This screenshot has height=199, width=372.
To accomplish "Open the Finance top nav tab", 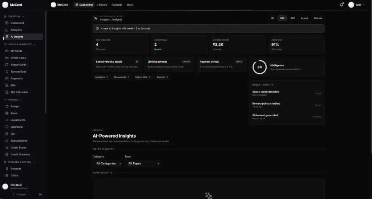I will tap(102, 5).
